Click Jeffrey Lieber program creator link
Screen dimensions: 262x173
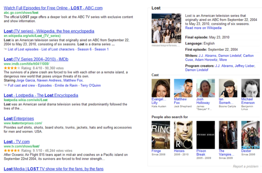245,66
